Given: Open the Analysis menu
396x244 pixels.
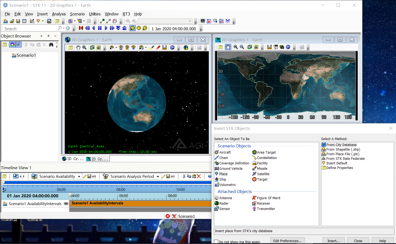Looking at the screenshot, I should pyautogui.click(x=59, y=14).
